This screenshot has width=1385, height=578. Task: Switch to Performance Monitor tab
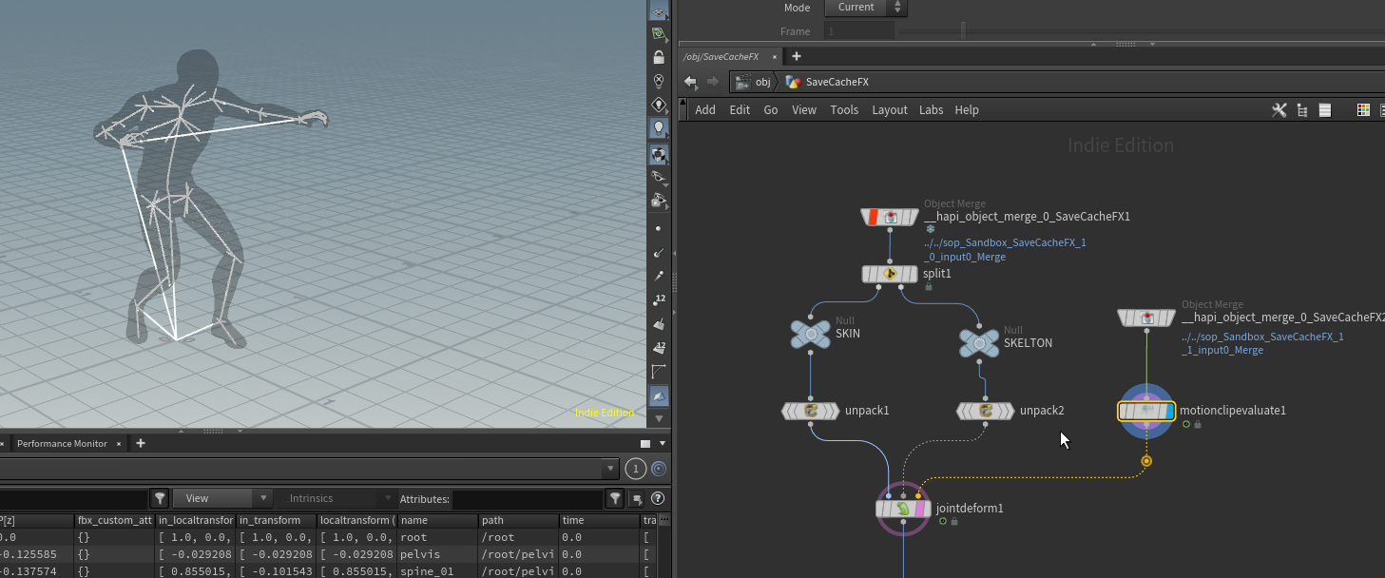(x=62, y=444)
